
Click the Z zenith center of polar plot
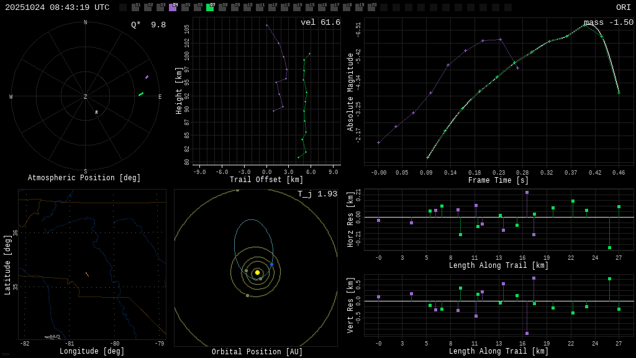click(x=86, y=97)
